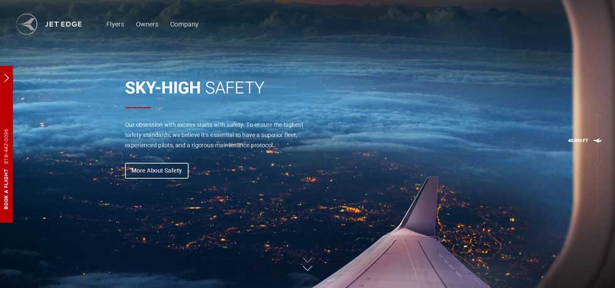The height and width of the screenshot is (288, 615).
Task: Click the More About Safety button
Action: [x=156, y=171]
